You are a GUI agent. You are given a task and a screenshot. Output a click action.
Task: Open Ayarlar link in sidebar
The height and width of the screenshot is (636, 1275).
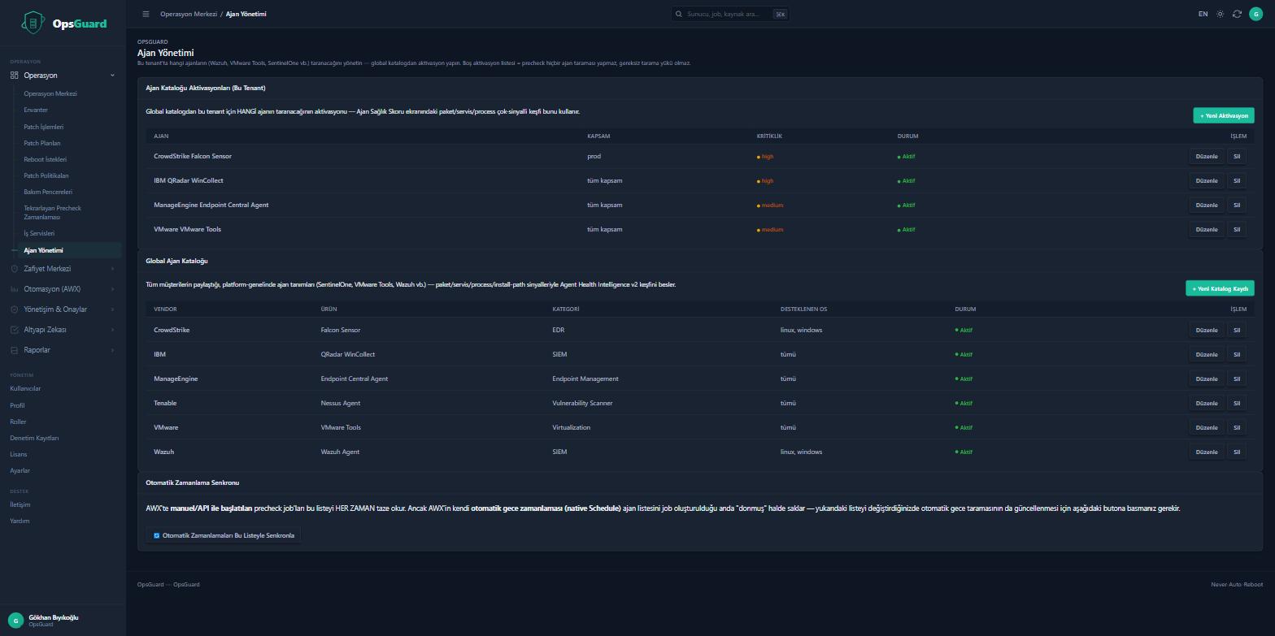20,470
